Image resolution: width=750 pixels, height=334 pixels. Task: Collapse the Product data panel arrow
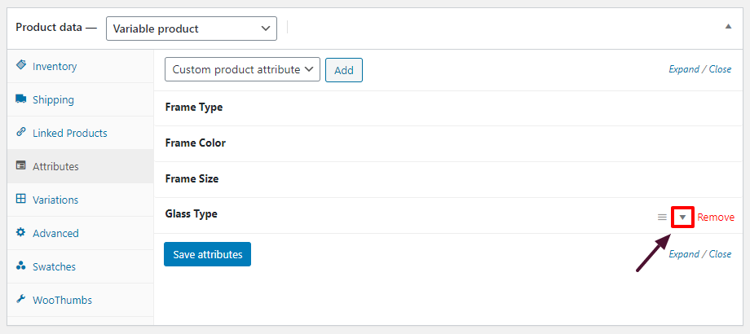tap(728, 27)
